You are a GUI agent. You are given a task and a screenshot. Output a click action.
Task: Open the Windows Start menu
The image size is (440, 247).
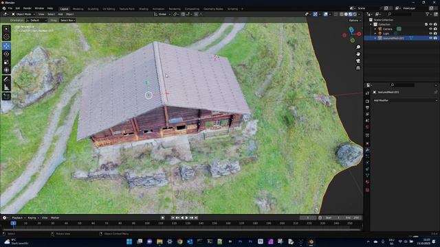click(x=129, y=242)
